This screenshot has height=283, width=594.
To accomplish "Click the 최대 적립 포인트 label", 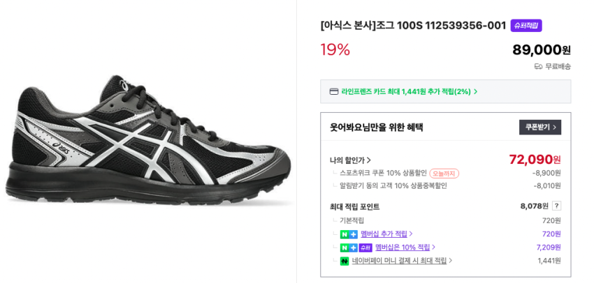I will click(355, 207).
